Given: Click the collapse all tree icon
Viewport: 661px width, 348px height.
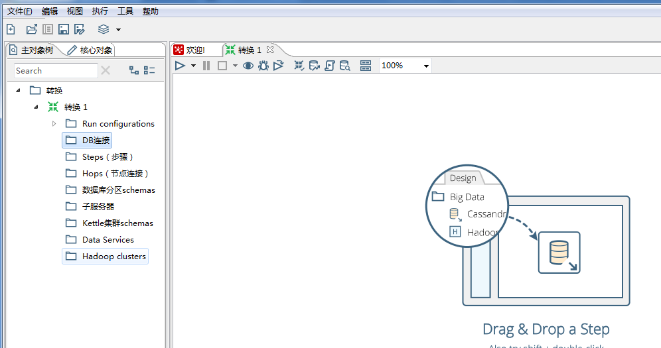Looking at the screenshot, I should (x=149, y=70).
